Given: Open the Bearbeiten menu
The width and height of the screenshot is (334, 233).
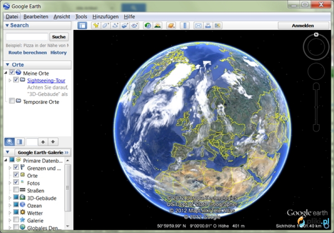Looking at the screenshot, I should (x=36, y=17).
